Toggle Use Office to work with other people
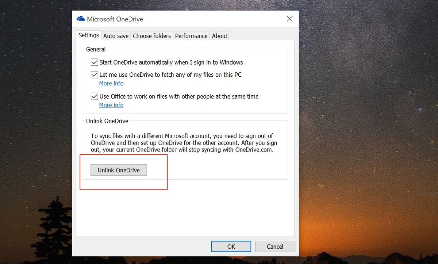 (x=94, y=96)
